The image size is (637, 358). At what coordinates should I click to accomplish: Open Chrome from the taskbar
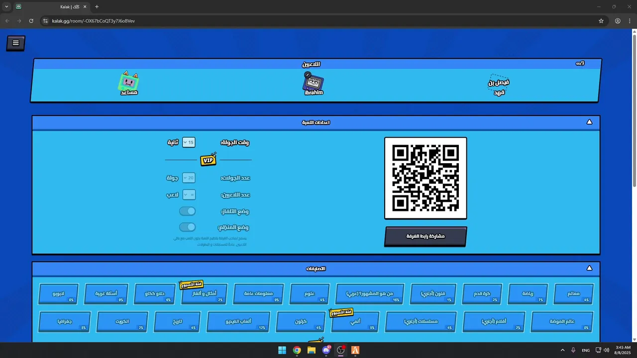pos(297,350)
